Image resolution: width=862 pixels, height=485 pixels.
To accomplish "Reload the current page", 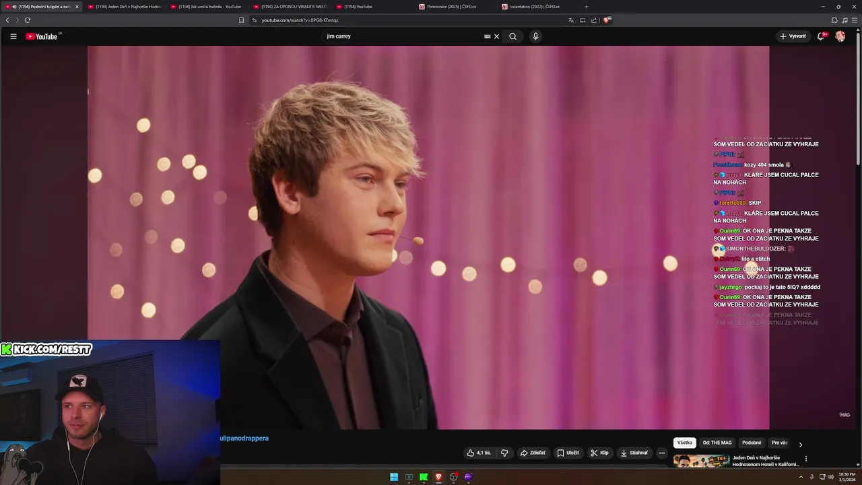I will [28, 20].
